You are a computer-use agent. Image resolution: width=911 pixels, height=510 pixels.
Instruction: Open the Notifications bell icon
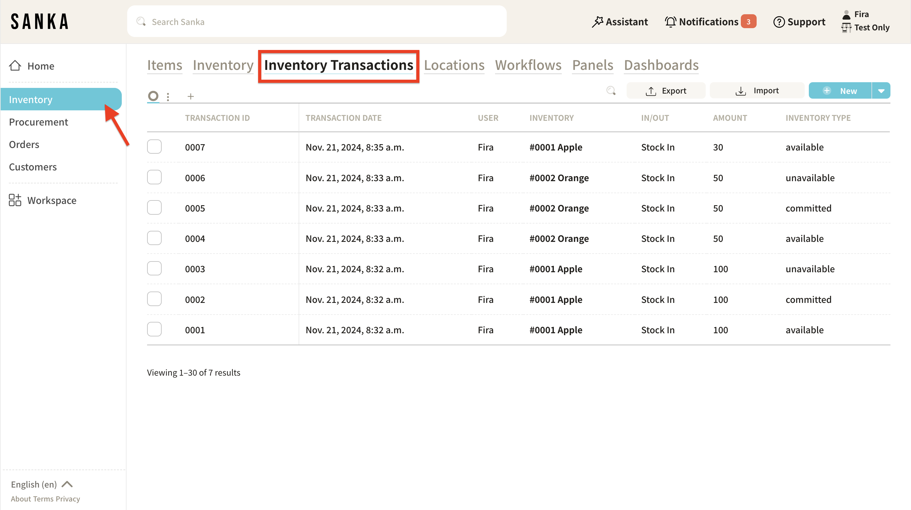pyautogui.click(x=670, y=22)
